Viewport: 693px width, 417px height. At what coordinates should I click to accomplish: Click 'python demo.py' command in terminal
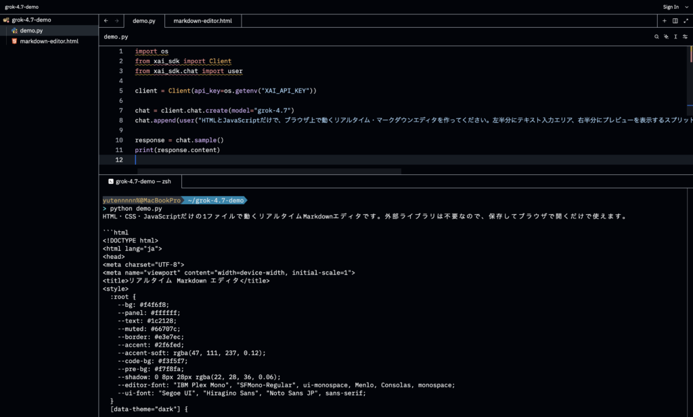click(x=136, y=208)
